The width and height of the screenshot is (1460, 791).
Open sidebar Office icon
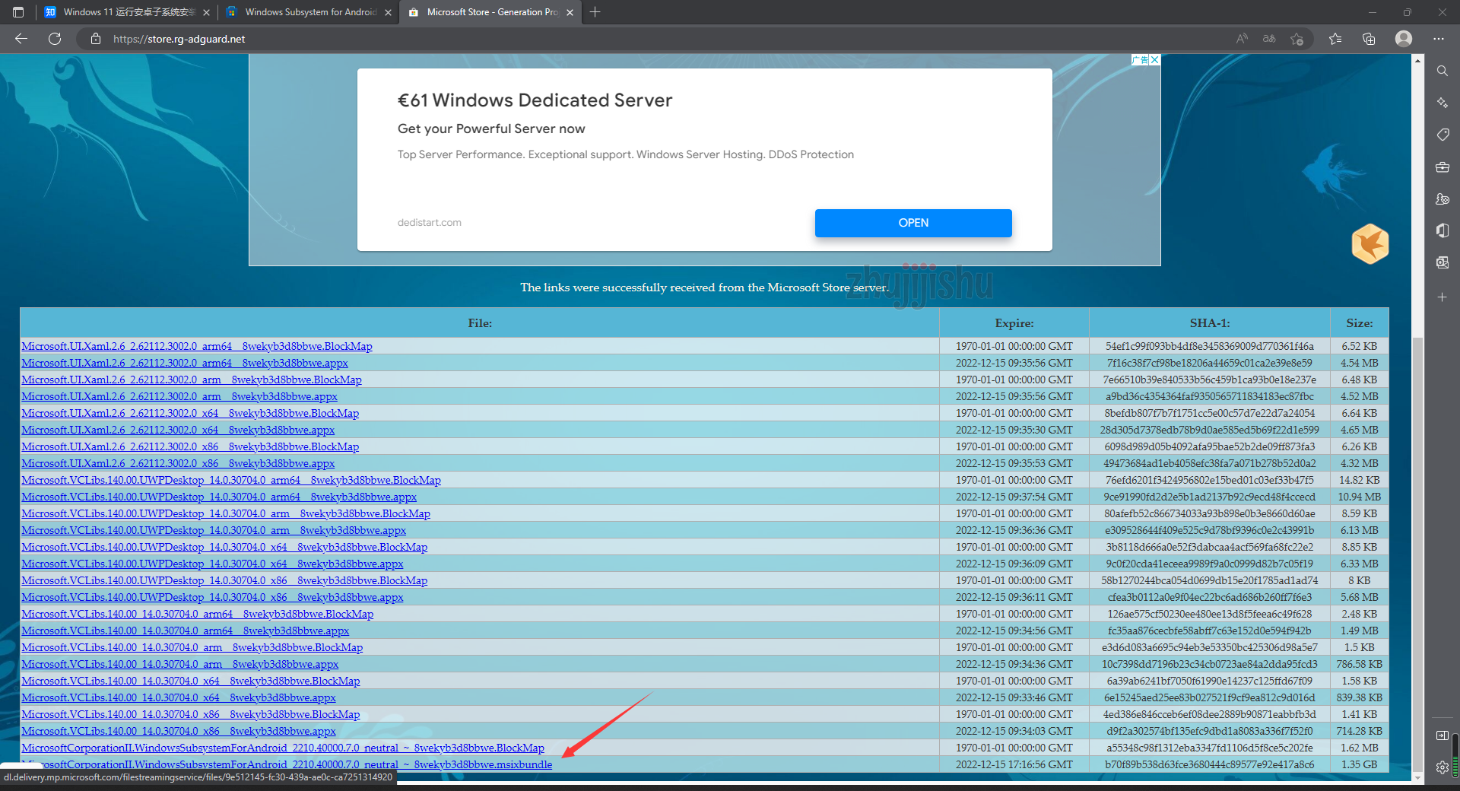tap(1443, 230)
